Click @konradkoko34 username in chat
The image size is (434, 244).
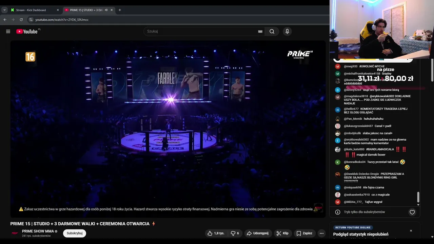(355, 162)
